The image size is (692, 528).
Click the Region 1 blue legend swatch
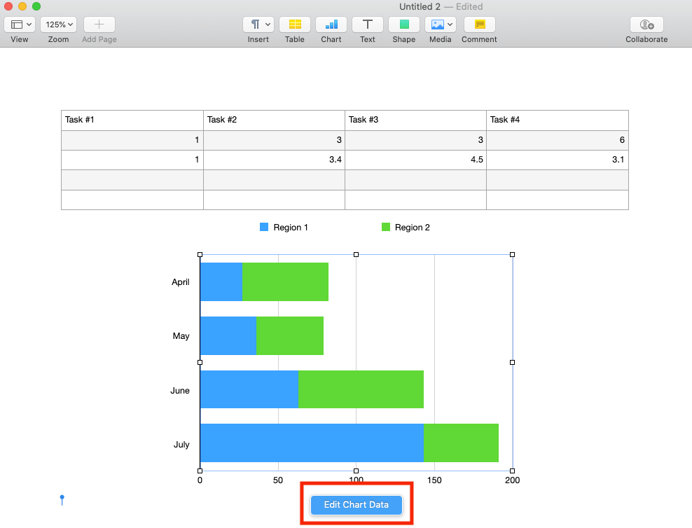point(264,227)
